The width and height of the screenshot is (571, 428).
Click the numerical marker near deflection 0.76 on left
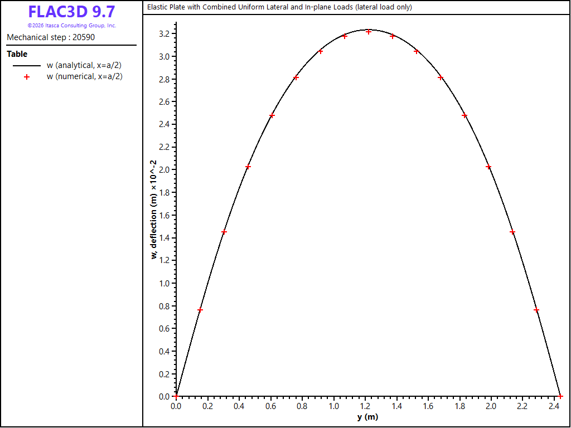(x=200, y=310)
